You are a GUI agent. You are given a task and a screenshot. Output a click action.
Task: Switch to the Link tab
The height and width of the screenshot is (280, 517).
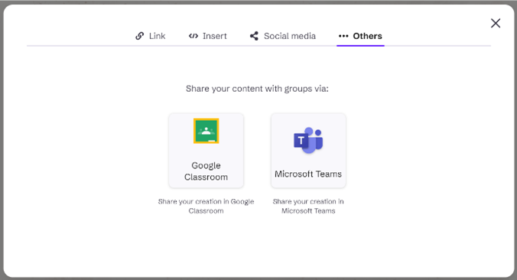click(151, 36)
